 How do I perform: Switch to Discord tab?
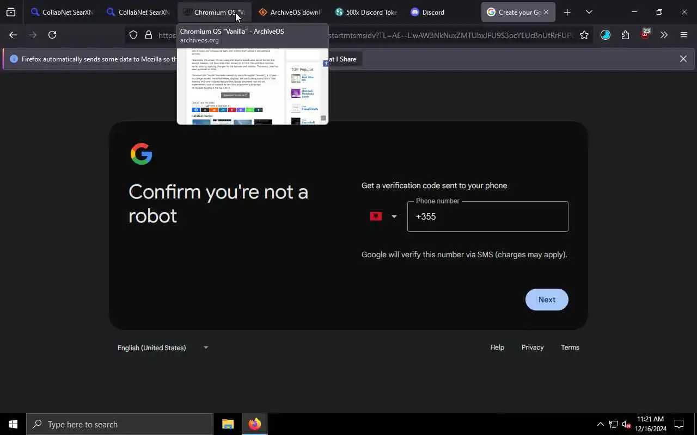442,12
